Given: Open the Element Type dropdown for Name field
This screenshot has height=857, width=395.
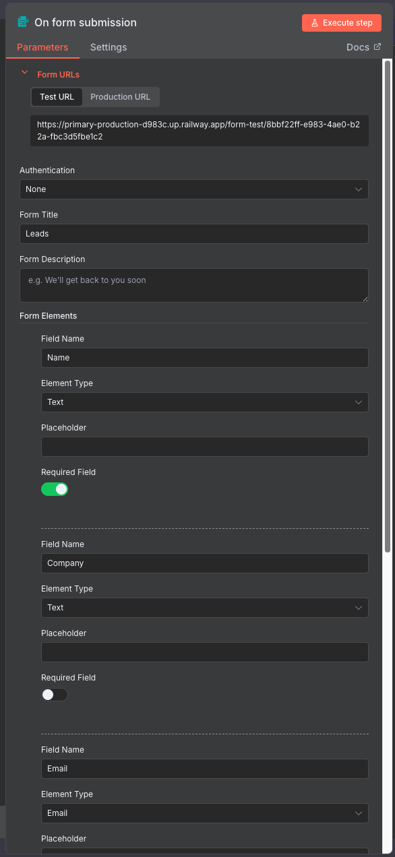Looking at the screenshot, I should pyautogui.click(x=205, y=402).
